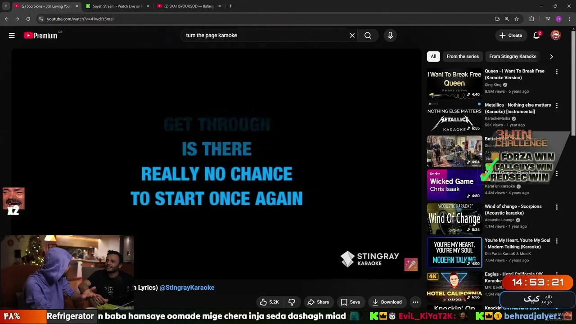Open the Chrome profile avatar
The width and height of the screenshot is (576, 324).
pos(558,19)
